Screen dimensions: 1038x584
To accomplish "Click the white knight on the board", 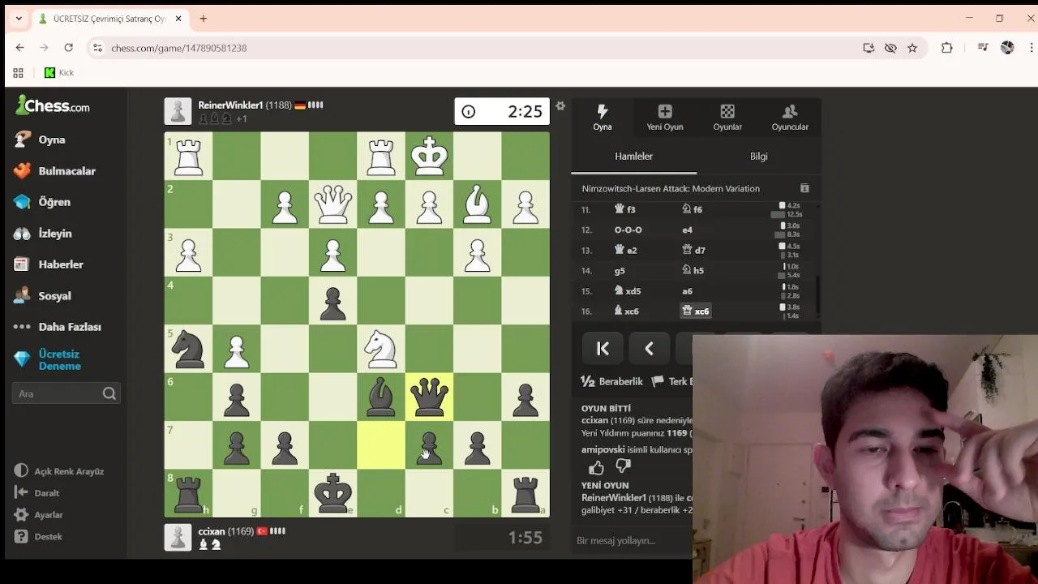I will [x=381, y=349].
